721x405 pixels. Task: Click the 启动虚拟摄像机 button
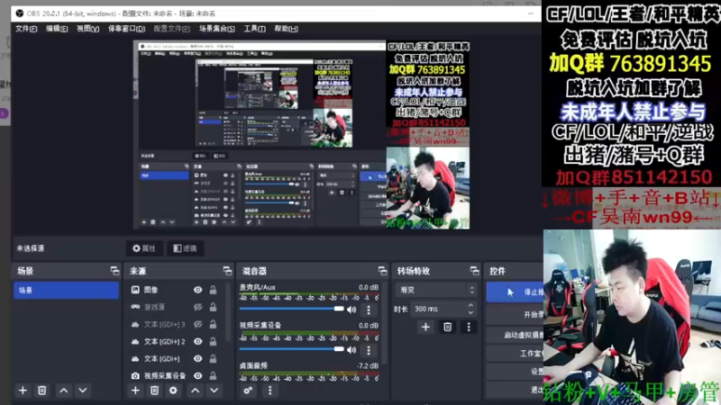[x=515, y=335]
